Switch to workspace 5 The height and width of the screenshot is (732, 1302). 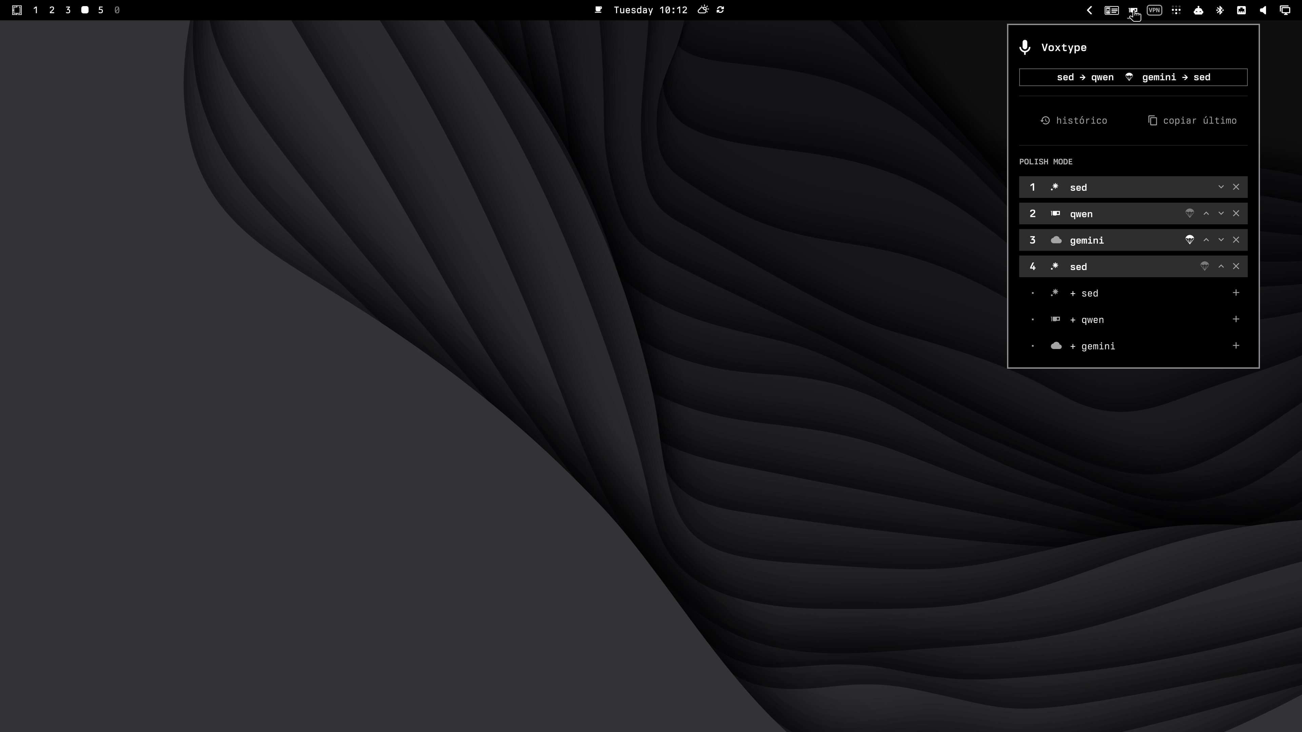[101, 10]
